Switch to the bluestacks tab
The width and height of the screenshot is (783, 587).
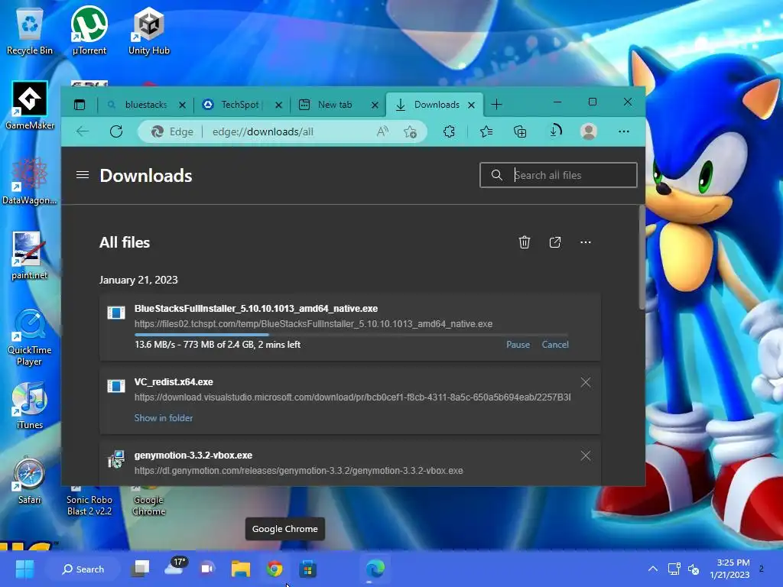pyautogui.click(x=146, y=105)
